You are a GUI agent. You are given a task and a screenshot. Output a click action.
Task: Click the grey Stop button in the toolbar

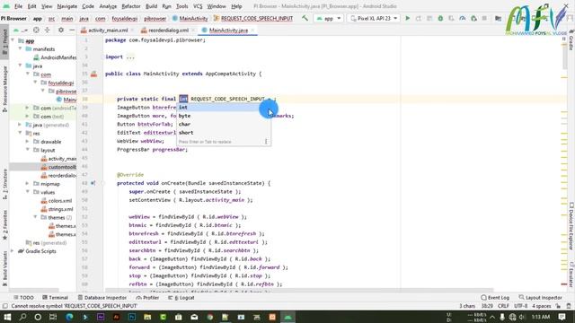(x=484, y=18)
